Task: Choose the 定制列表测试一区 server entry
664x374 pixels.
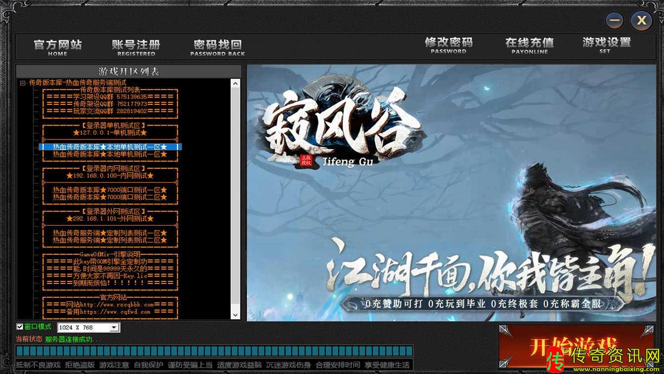Action: pos(110,233)
